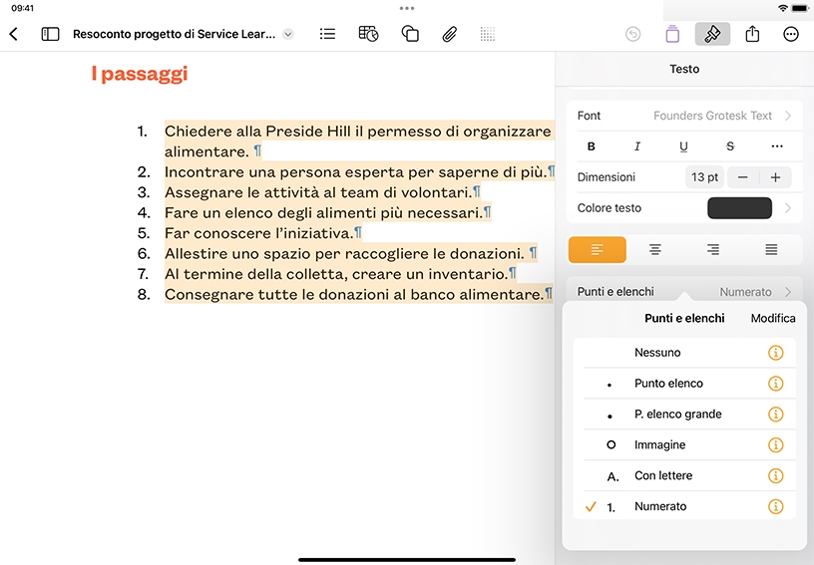The image size is (814, 565).
Task: Open the more options ellipsis in toolbar
Action: [791, 34]
